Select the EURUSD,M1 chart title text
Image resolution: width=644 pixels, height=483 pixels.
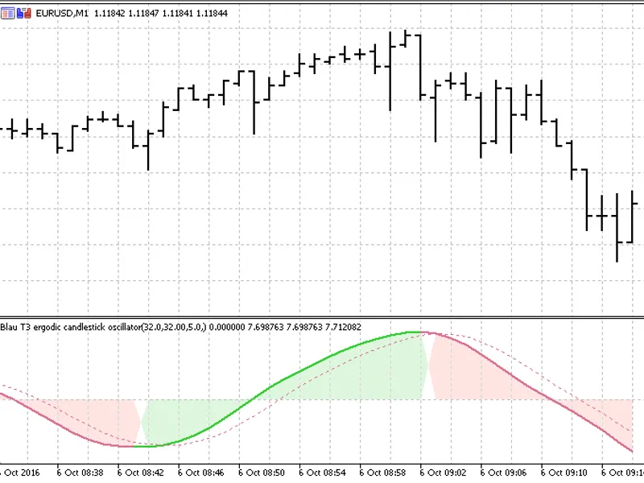click(62, 13)
